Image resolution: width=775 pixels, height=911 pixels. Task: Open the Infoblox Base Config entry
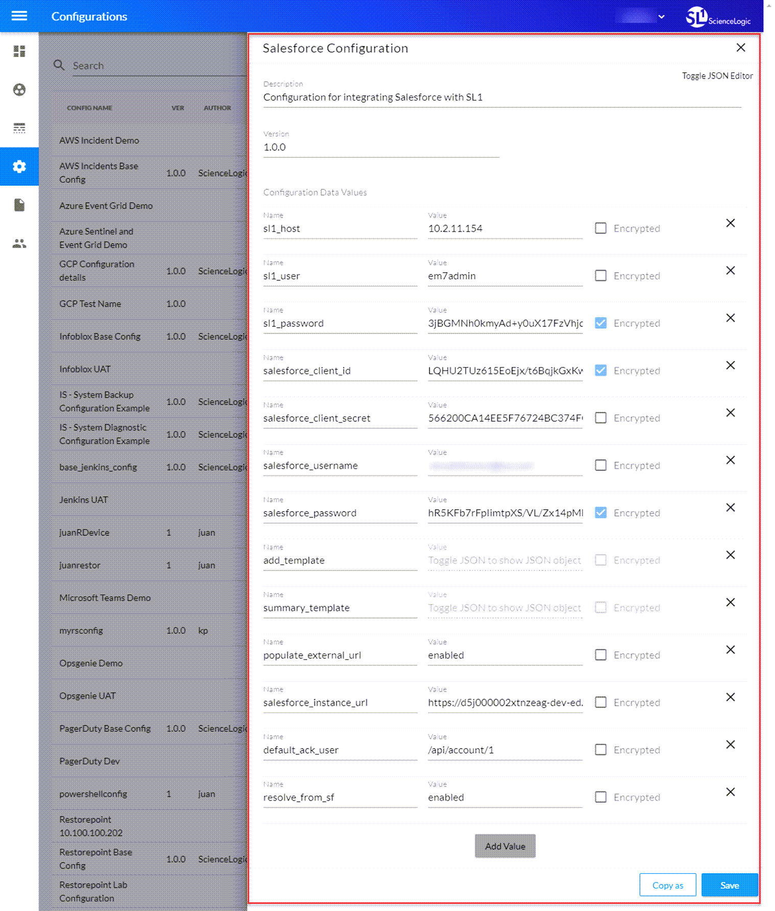[x=100, y=337]
